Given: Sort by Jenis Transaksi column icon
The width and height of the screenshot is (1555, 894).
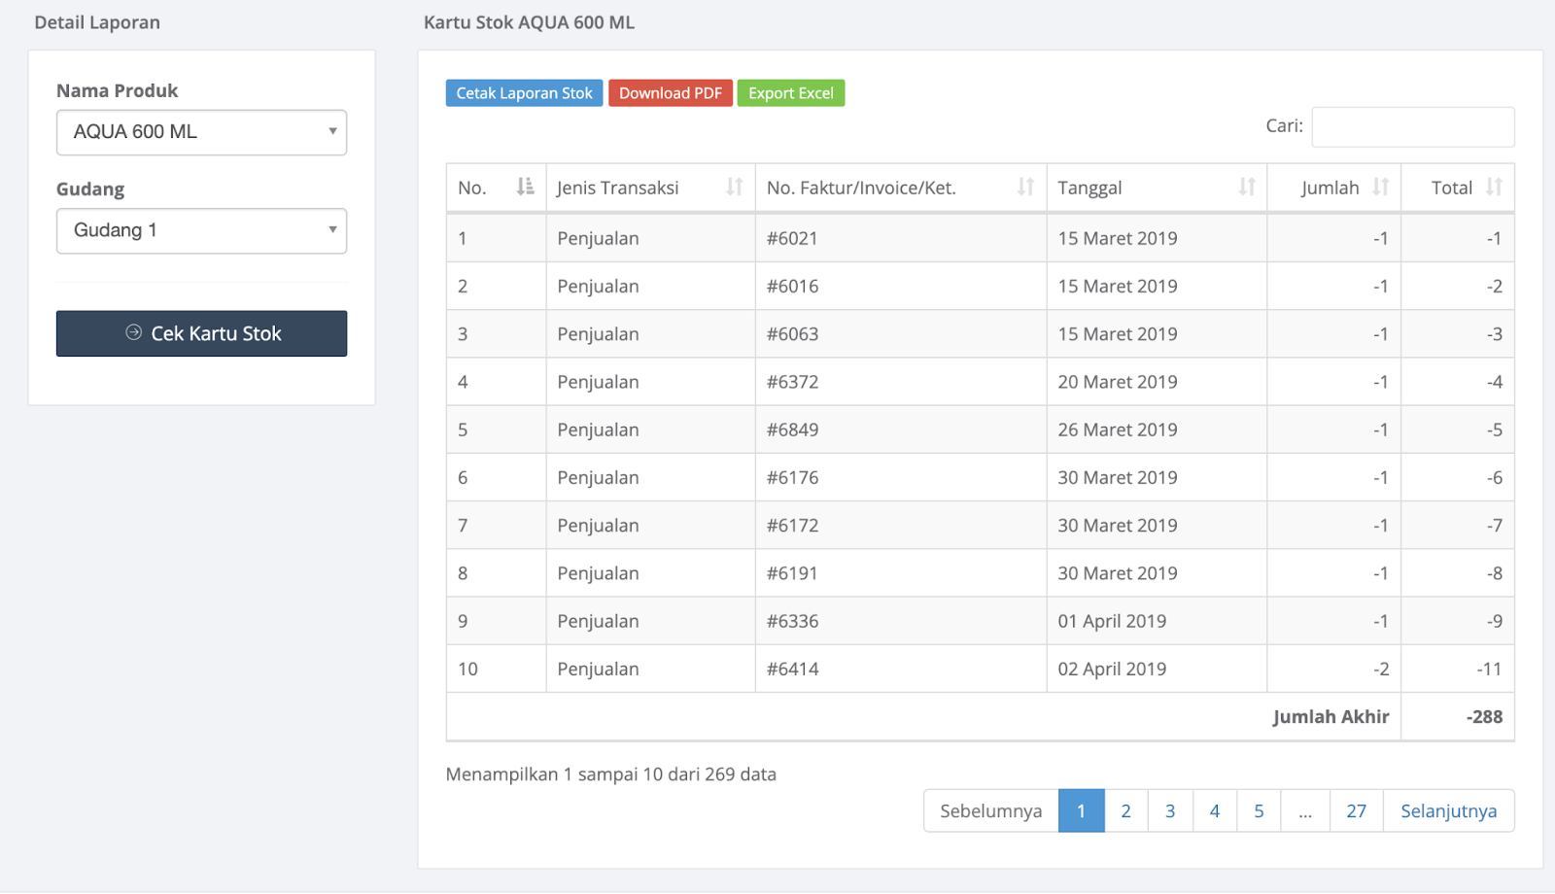Looking at the screenshot, I should tap(734, 187).
